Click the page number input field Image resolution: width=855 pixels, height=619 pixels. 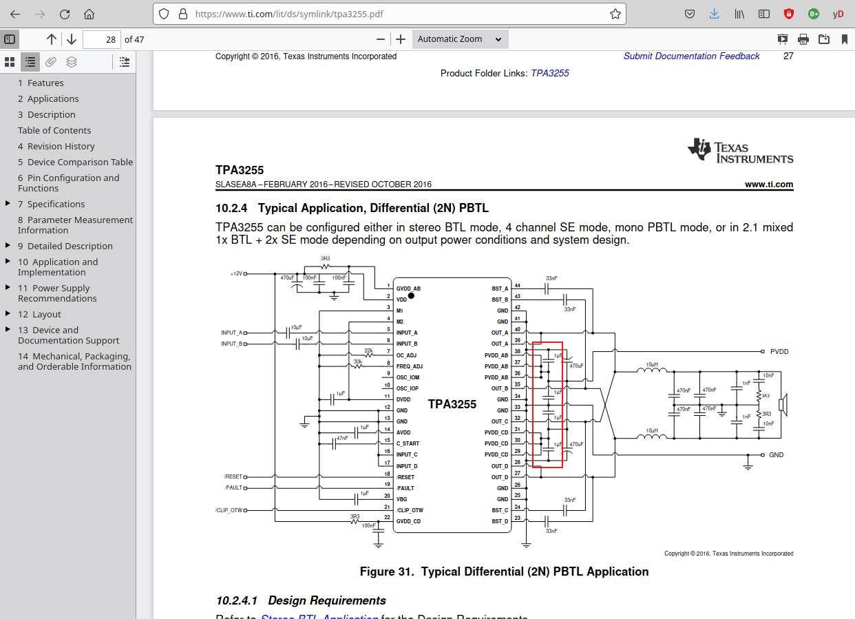pos(102,39)
